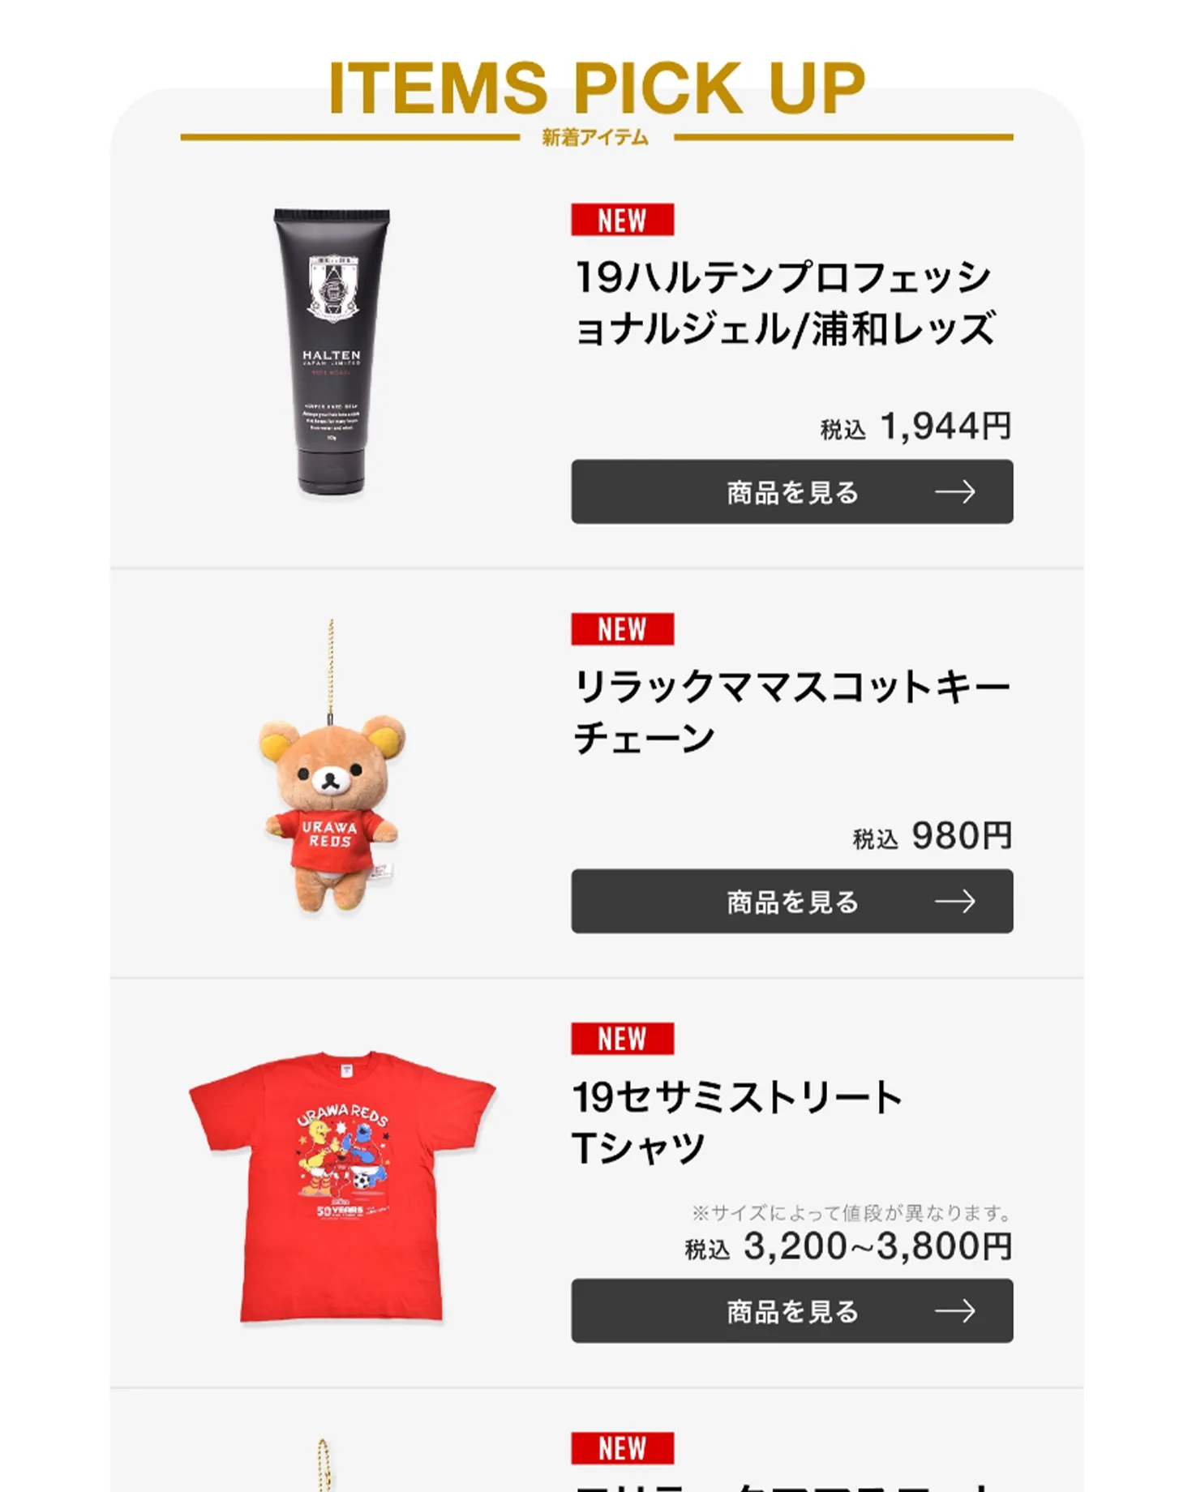Open the Halten gel tube product image

pos(332,352)
